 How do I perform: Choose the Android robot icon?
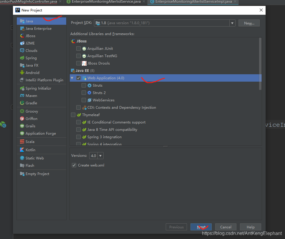point(22,73)
